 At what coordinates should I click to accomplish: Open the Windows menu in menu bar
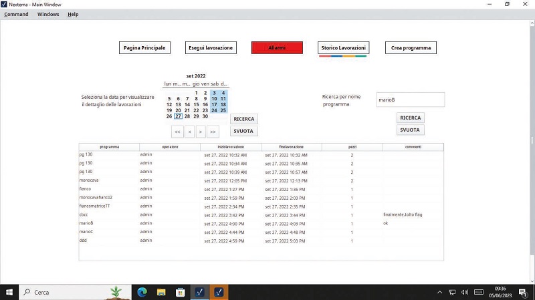(48, 14)
